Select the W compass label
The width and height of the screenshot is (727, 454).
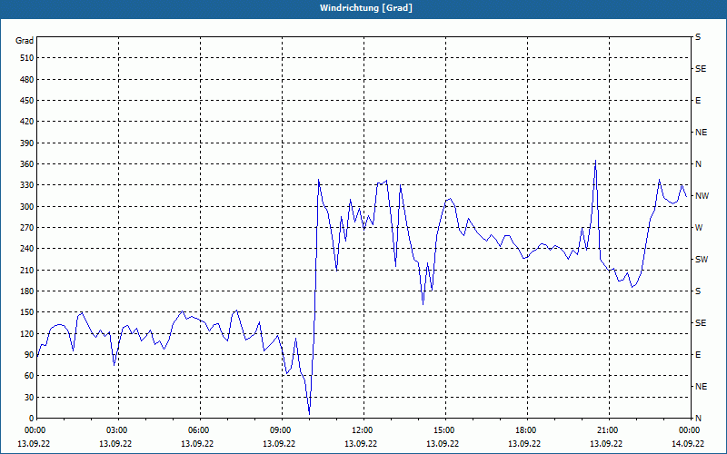coord(699,228)
